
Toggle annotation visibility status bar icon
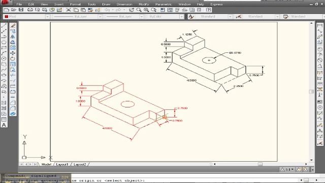(x=299, y=169)
